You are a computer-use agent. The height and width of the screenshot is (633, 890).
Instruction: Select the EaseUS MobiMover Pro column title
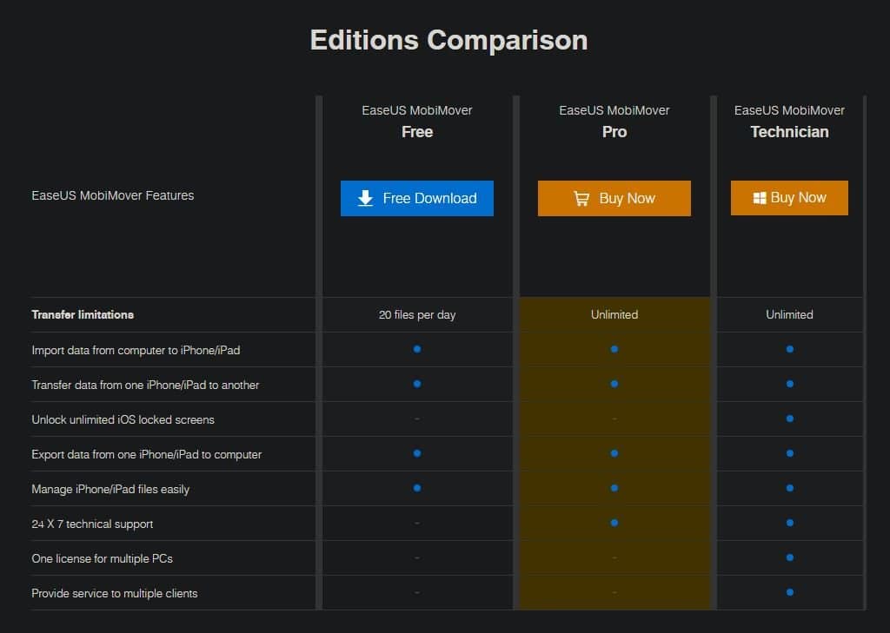click(x=614, y=122)
